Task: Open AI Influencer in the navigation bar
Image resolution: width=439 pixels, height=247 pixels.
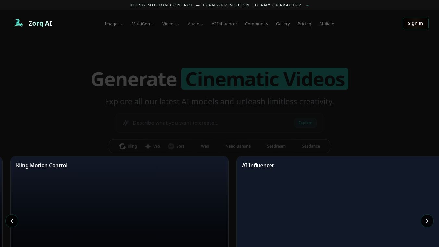Action: coord(224,24)
